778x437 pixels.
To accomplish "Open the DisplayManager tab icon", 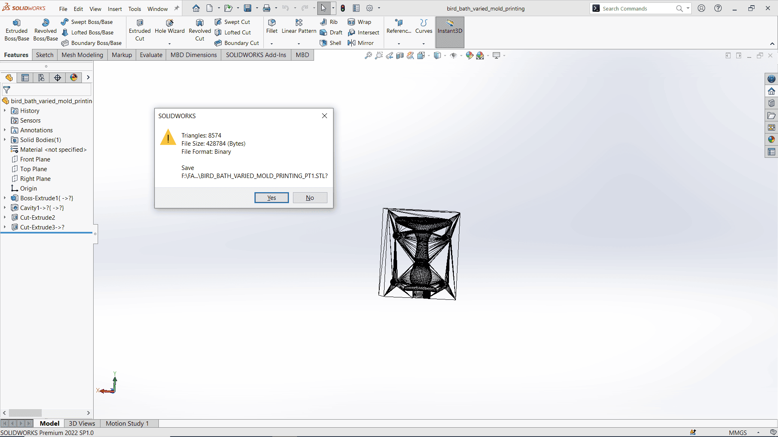I will 74,78.
